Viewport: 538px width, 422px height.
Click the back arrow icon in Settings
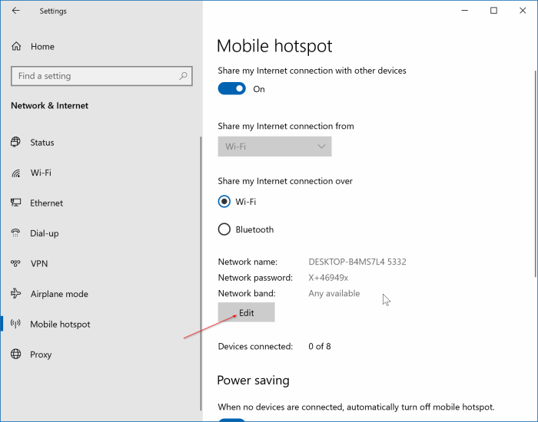(16, 11)
